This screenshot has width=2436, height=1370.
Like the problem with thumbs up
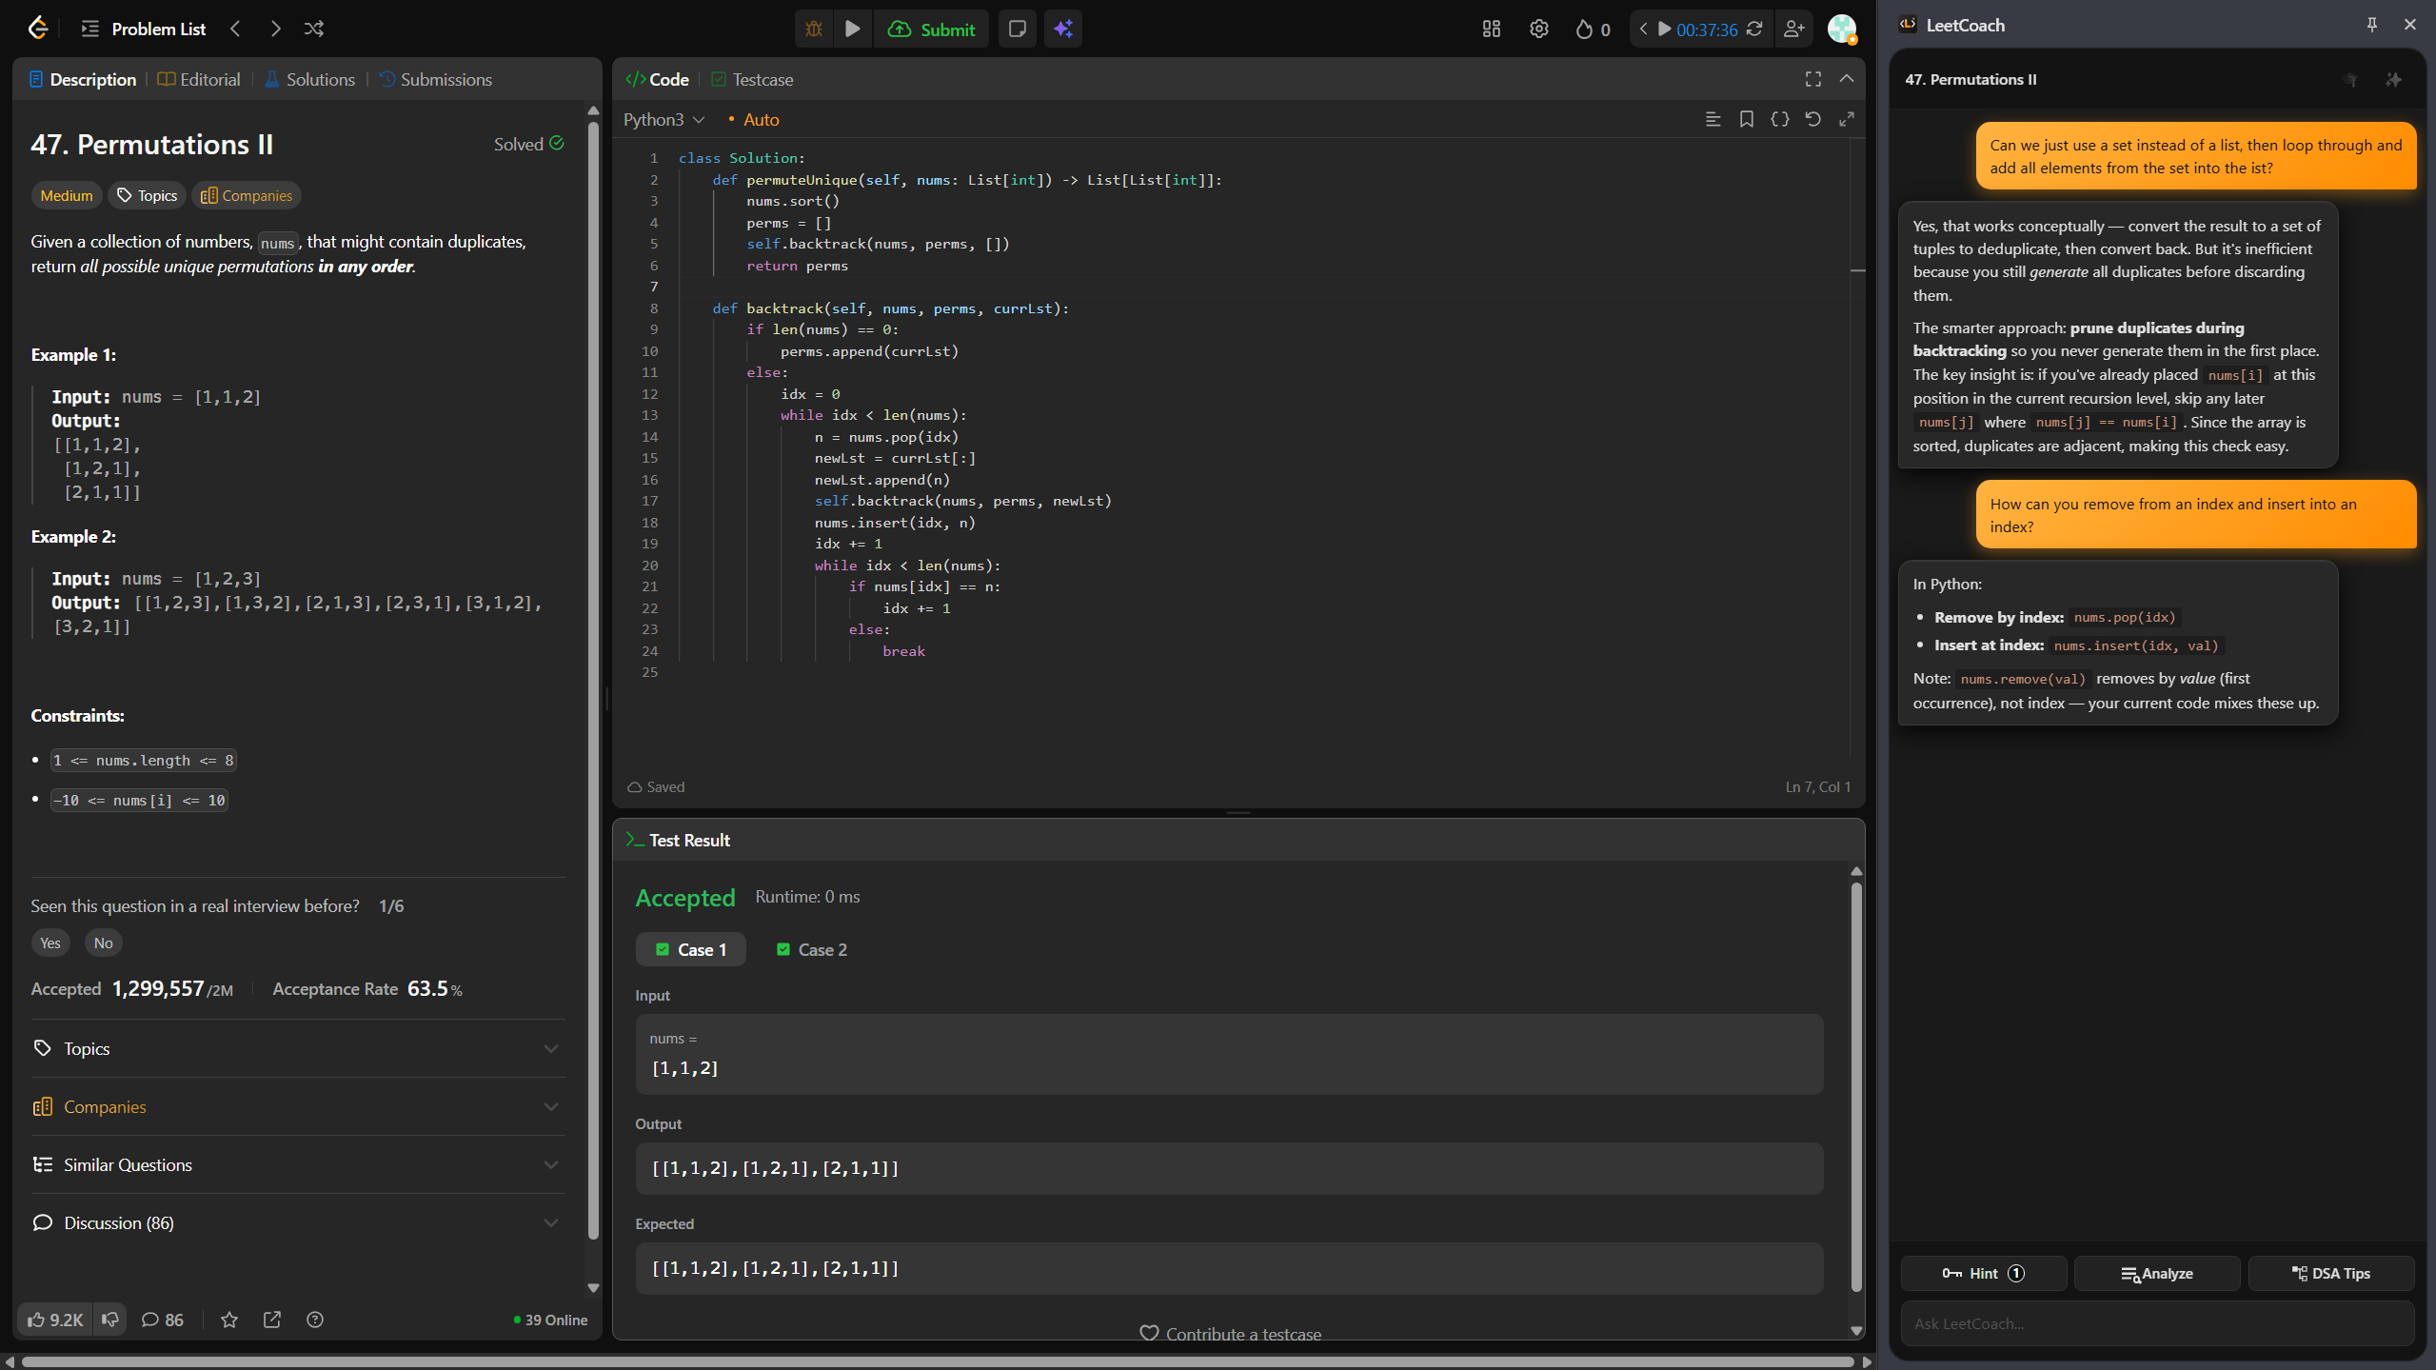coord(54,1320)
